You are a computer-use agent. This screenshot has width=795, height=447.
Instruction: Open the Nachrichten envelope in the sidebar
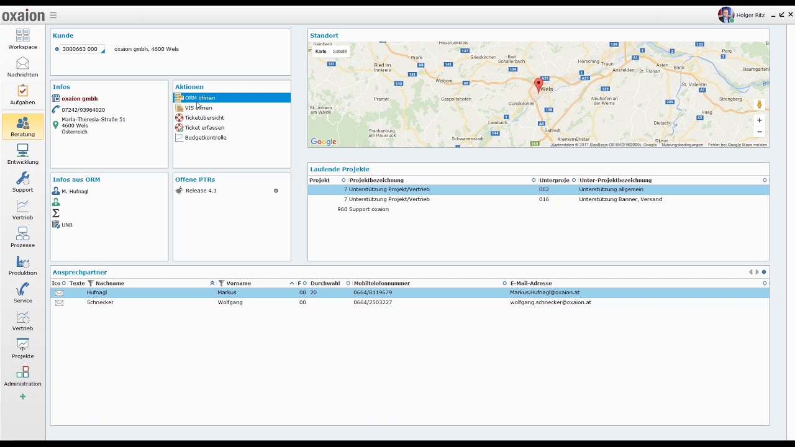pyautogui.click(x=23, y=67)
